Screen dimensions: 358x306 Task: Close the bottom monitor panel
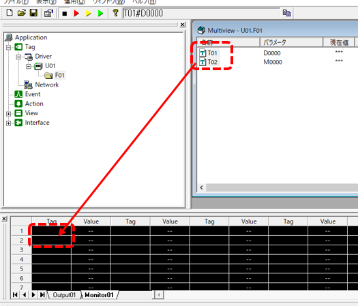4,219
